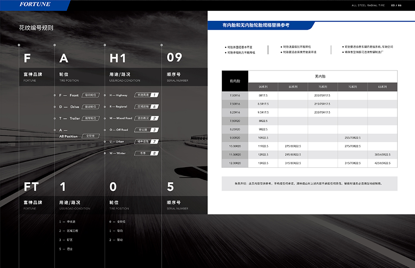Click the 'F — Front' entry
This screenshot has width=415, height=268.
pos(69,95)
